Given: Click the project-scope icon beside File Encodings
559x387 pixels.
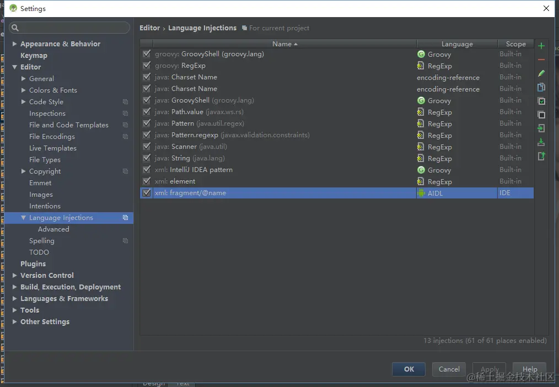Looking at the screenshot, I should (x=126, y=137).
